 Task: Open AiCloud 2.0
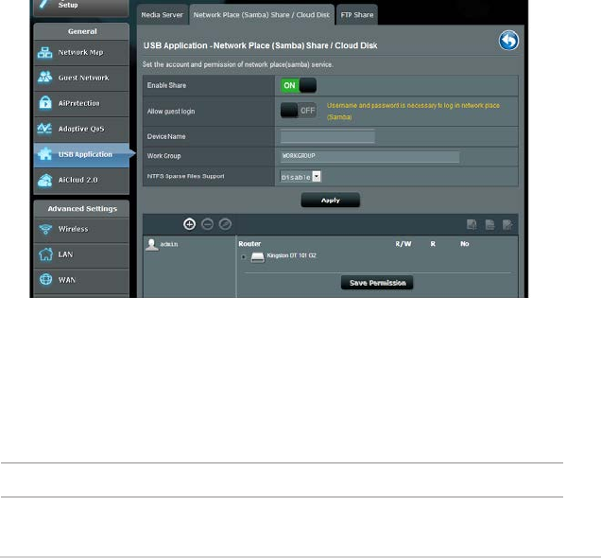pos(81,180)
